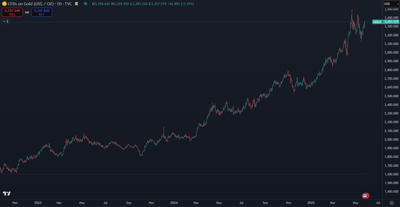Click the 280 spread value
400x207 pixels.
(27, 13)
